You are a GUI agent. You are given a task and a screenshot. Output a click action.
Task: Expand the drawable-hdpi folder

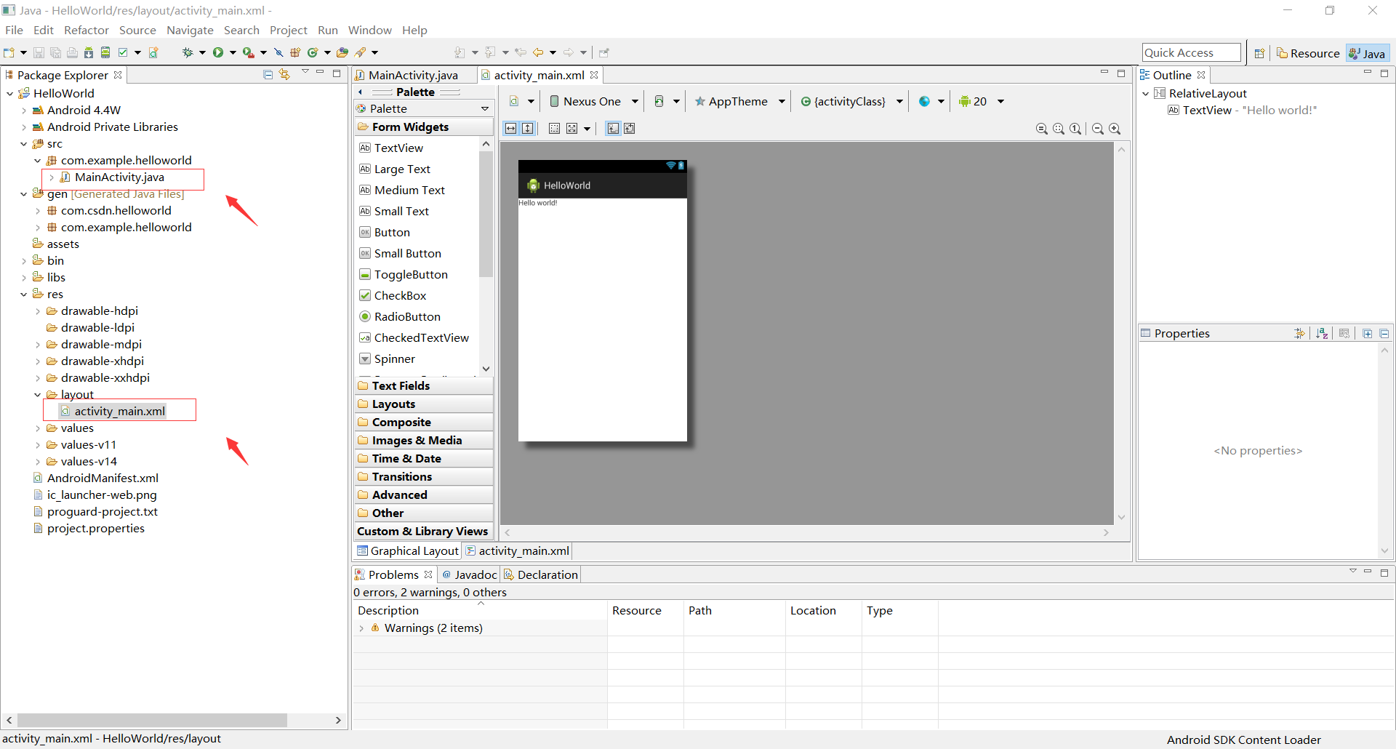point(38,311)
